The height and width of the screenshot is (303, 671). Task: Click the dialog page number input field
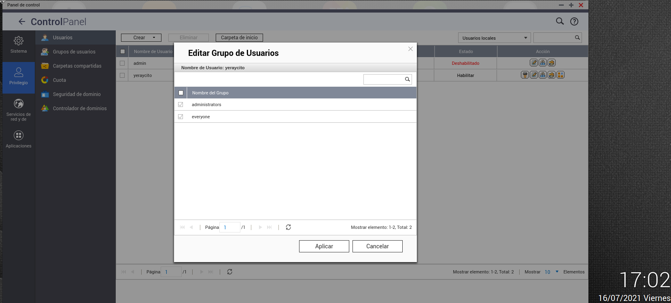[229, 227]
